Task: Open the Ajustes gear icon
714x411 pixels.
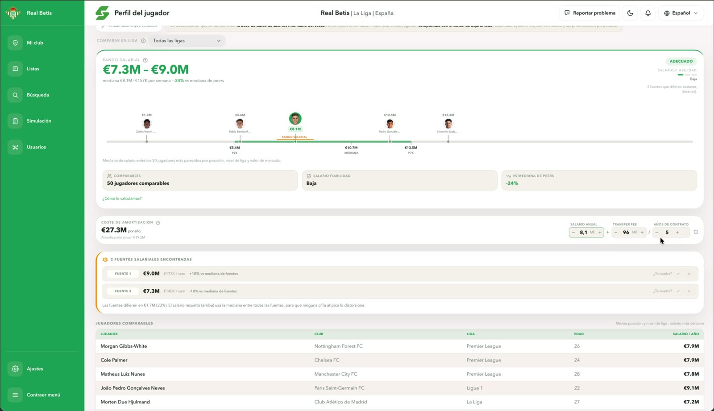Action: point(15,369)
